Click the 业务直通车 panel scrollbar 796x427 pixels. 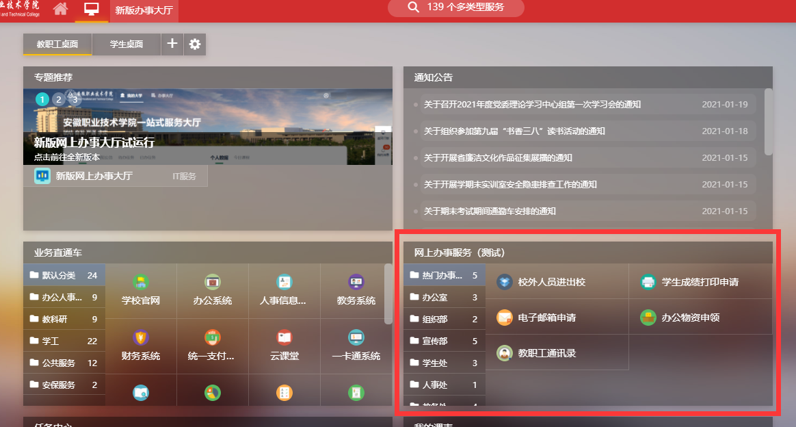[x=388, y=294]
